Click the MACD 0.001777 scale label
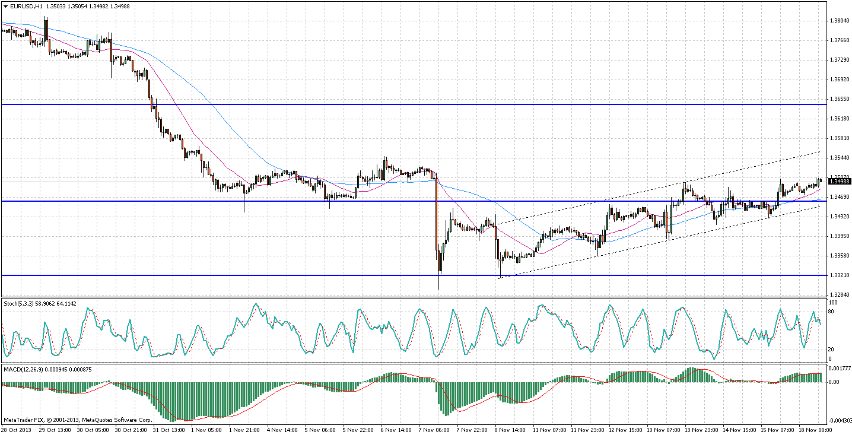 click(841, 369)
